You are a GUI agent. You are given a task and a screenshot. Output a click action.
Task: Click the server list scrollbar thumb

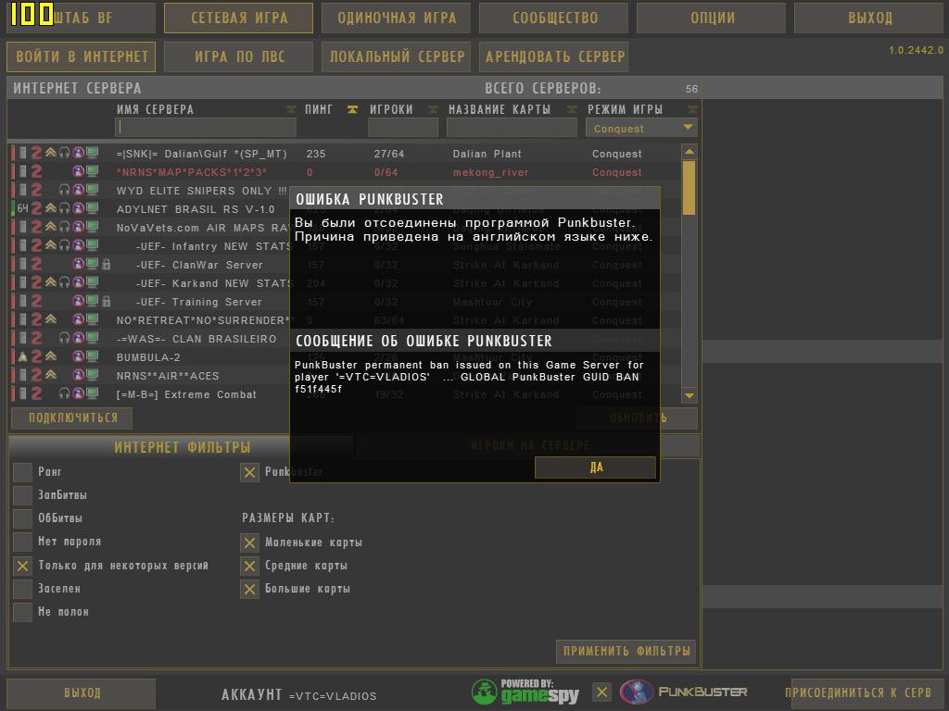(689, 187)
